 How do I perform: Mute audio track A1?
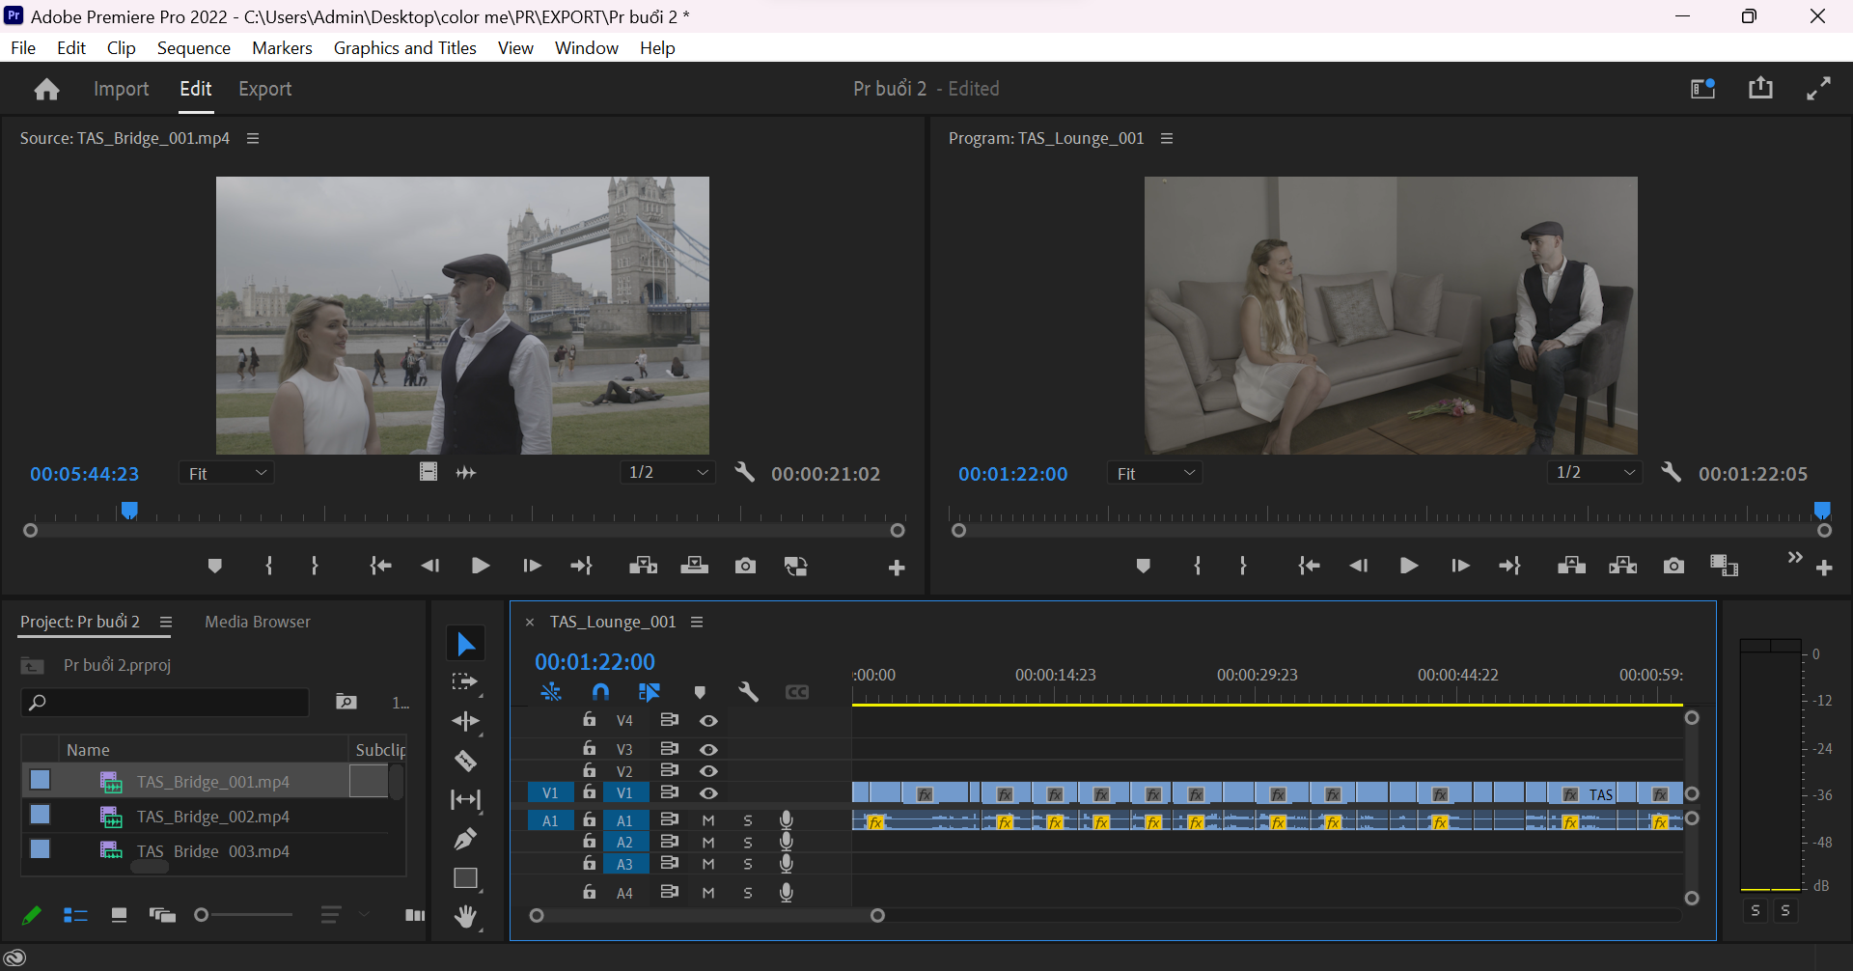(708, 820)
